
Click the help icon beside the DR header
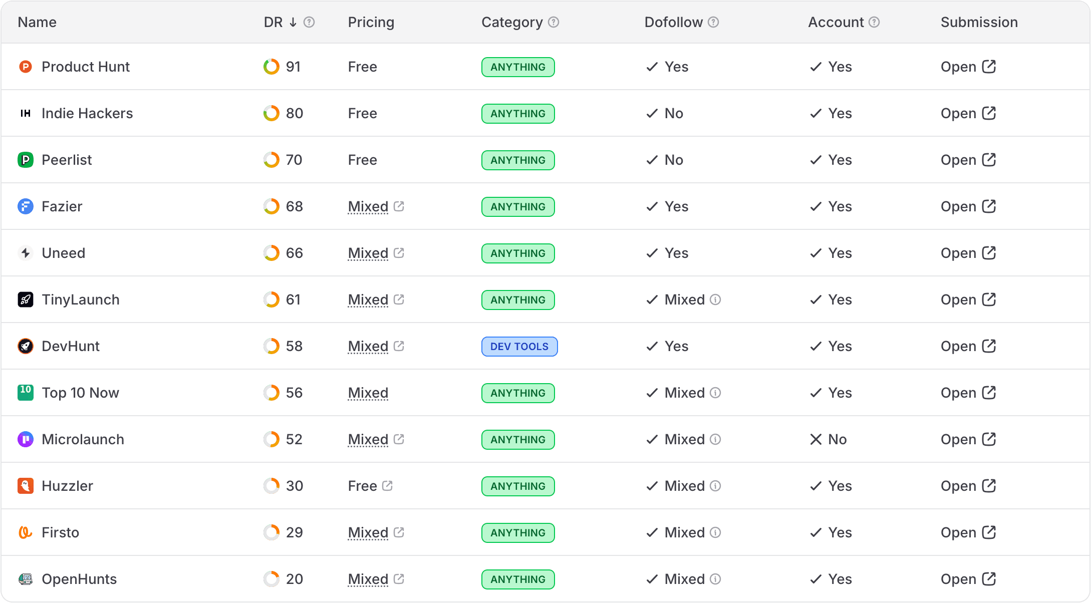click(309, 22)
